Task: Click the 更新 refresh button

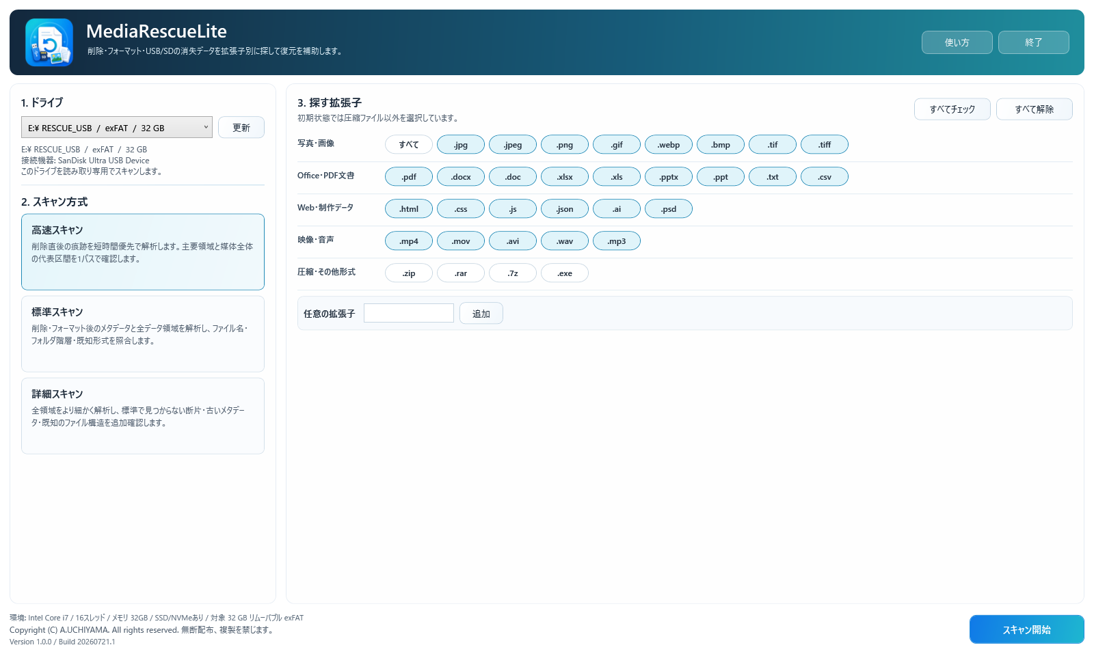Action: click(241, 128)
